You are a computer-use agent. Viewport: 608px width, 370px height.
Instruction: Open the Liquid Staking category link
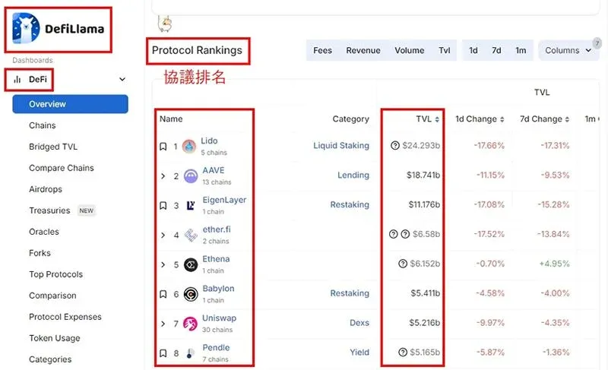(341, 146)
